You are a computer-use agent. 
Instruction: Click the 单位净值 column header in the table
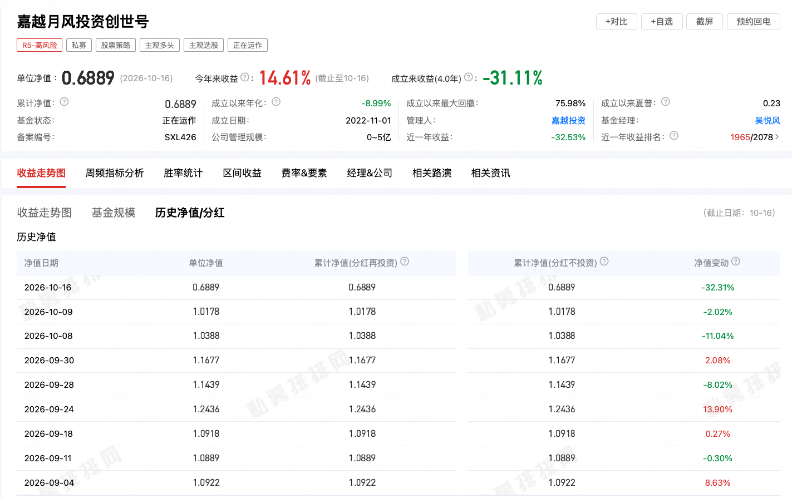click(x=206, y=263)
